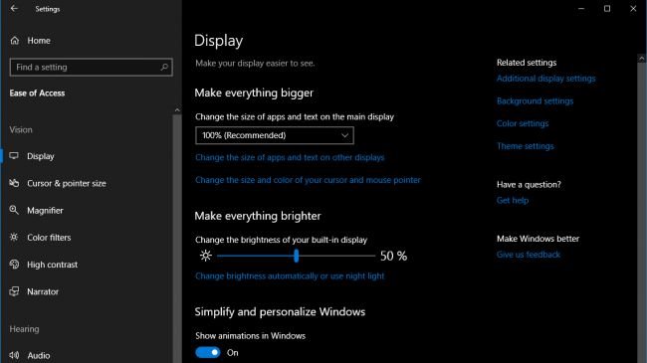Open Home icon in sidebar
647x363 pixels.
click(15, 41)
